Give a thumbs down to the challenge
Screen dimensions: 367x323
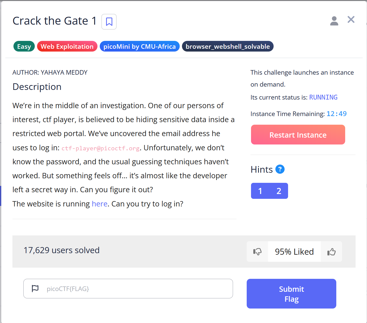tap(257, 252)
